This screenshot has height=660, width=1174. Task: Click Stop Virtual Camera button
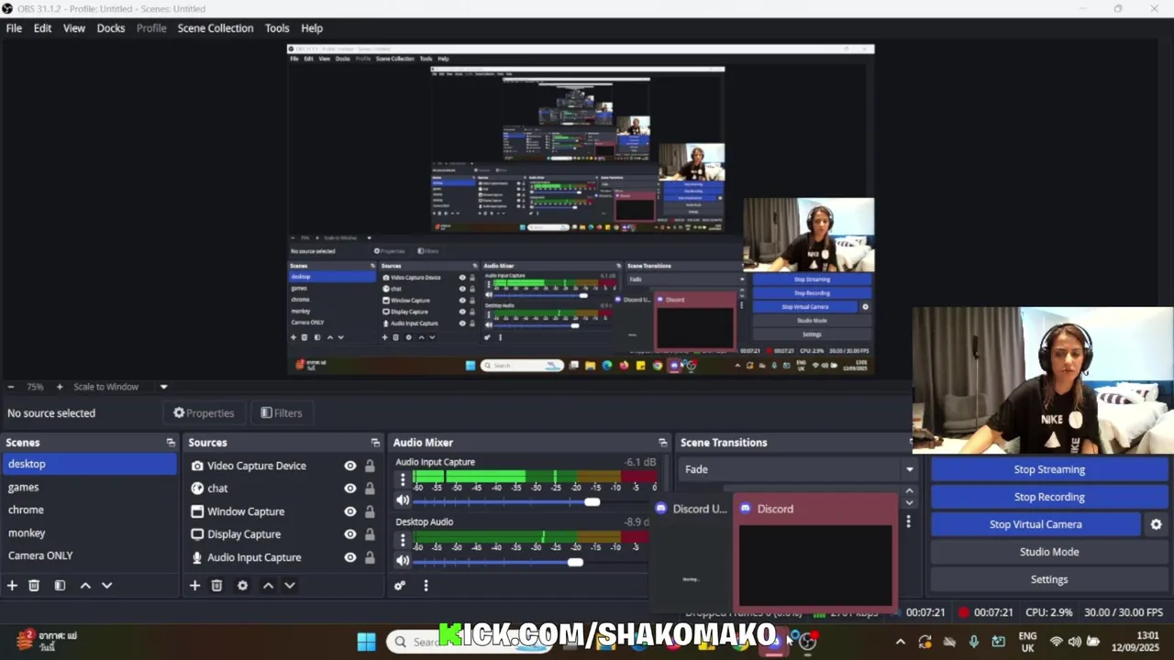coord(1036,524)
